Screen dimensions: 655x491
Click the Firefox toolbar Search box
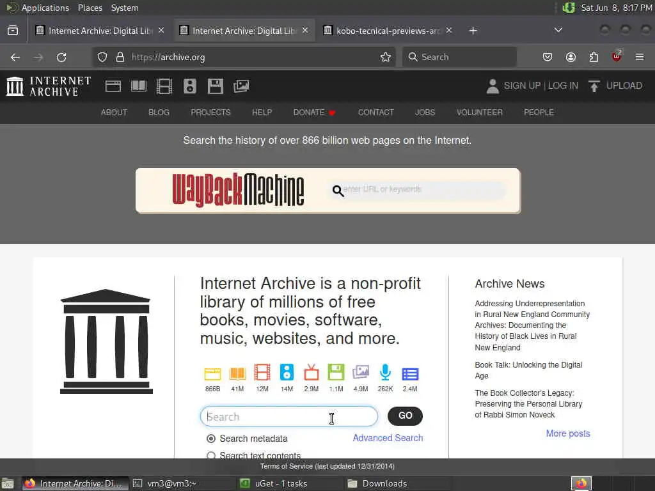(x=459, y=57)
